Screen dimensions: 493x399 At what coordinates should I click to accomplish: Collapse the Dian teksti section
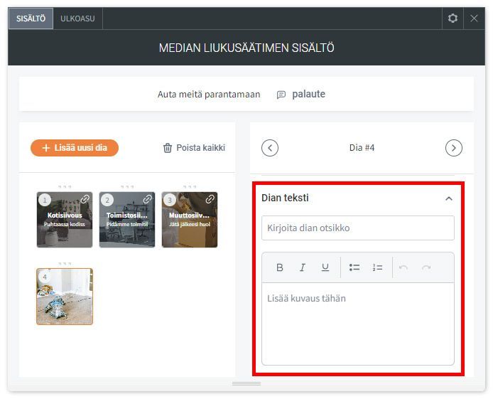448,198
